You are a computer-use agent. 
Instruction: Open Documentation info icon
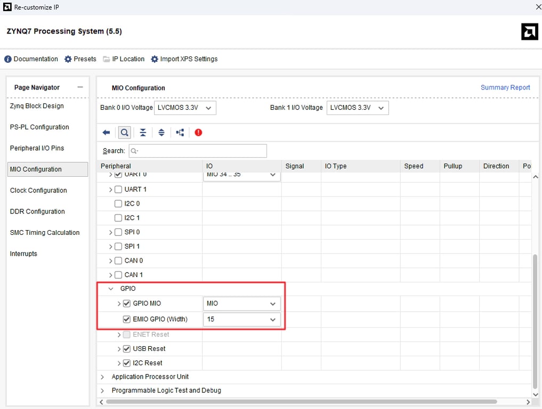click(x=8, y=59)
